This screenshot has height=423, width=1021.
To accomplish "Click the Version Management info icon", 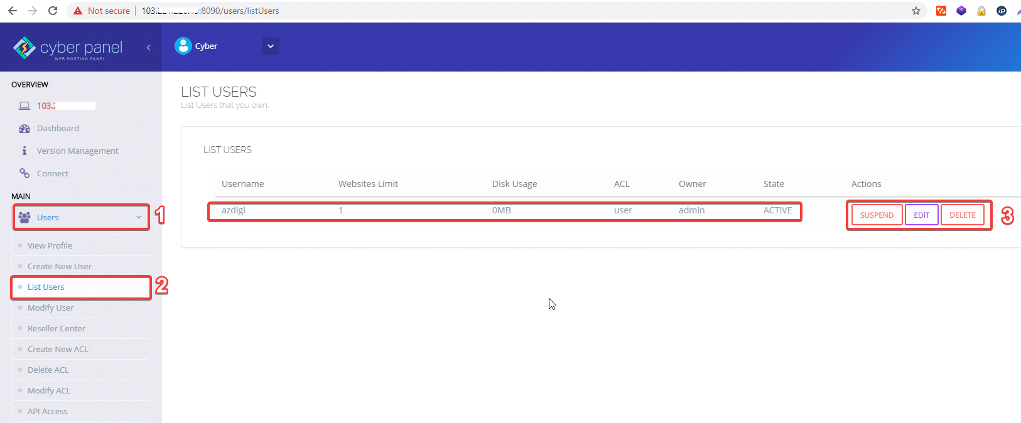I will (24, 151).
